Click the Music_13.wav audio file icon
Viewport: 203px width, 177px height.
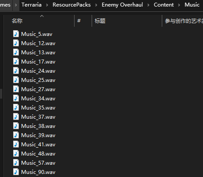16,53
